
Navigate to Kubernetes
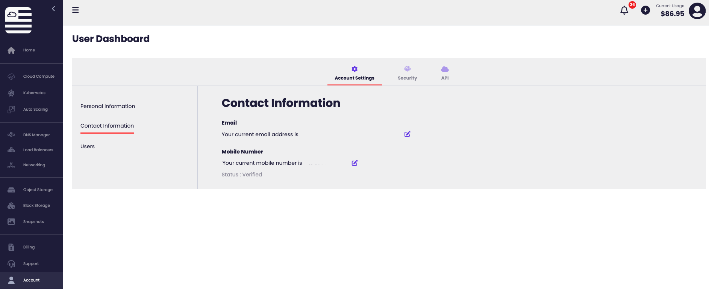coord(34,93)
